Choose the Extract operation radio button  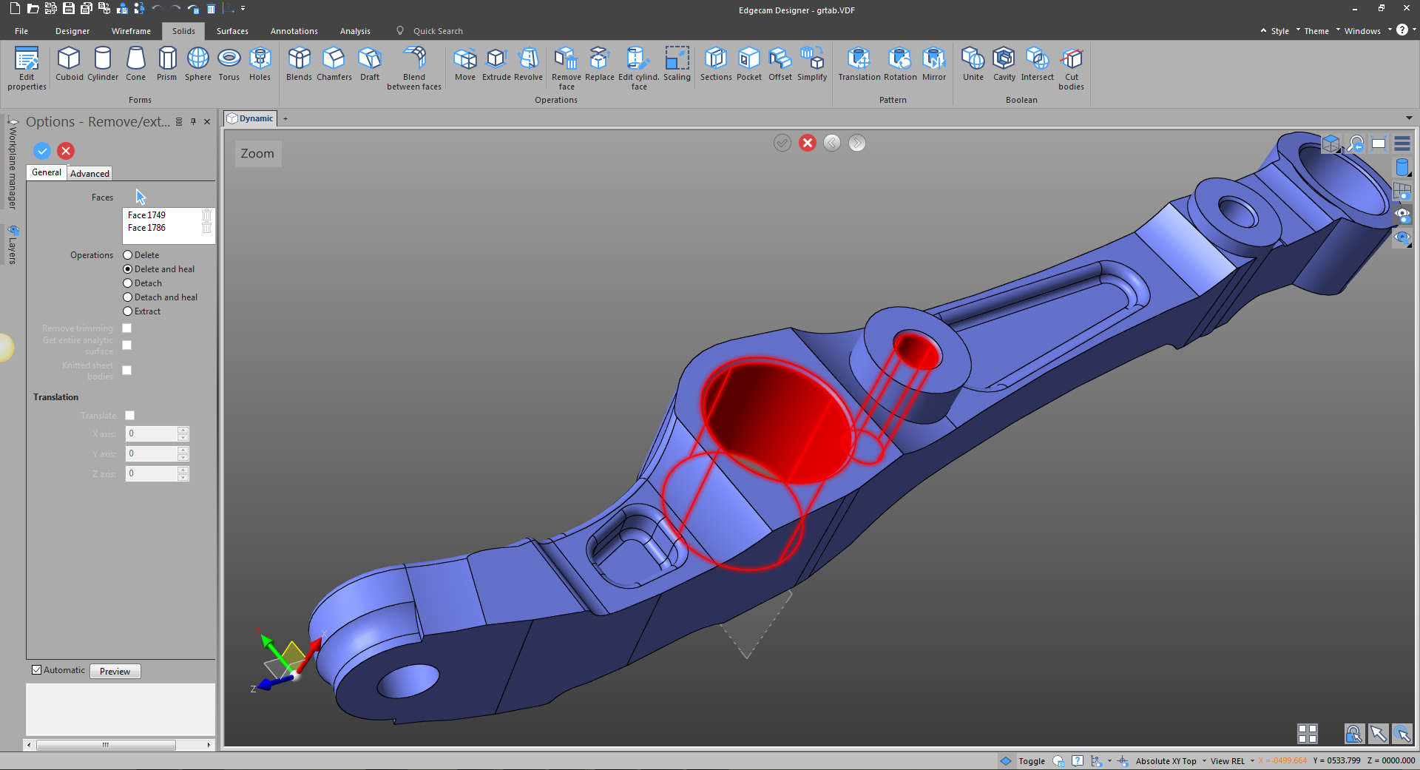click(x=128, y=311)
